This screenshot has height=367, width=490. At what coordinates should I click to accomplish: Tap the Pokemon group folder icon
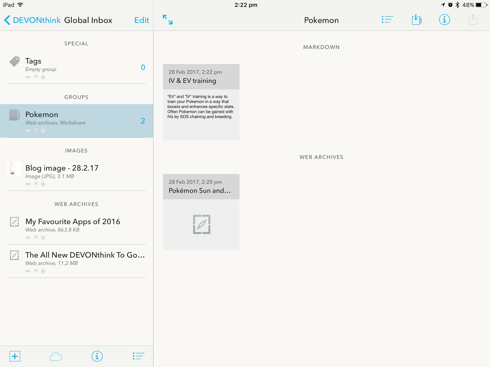coord(14,115)
